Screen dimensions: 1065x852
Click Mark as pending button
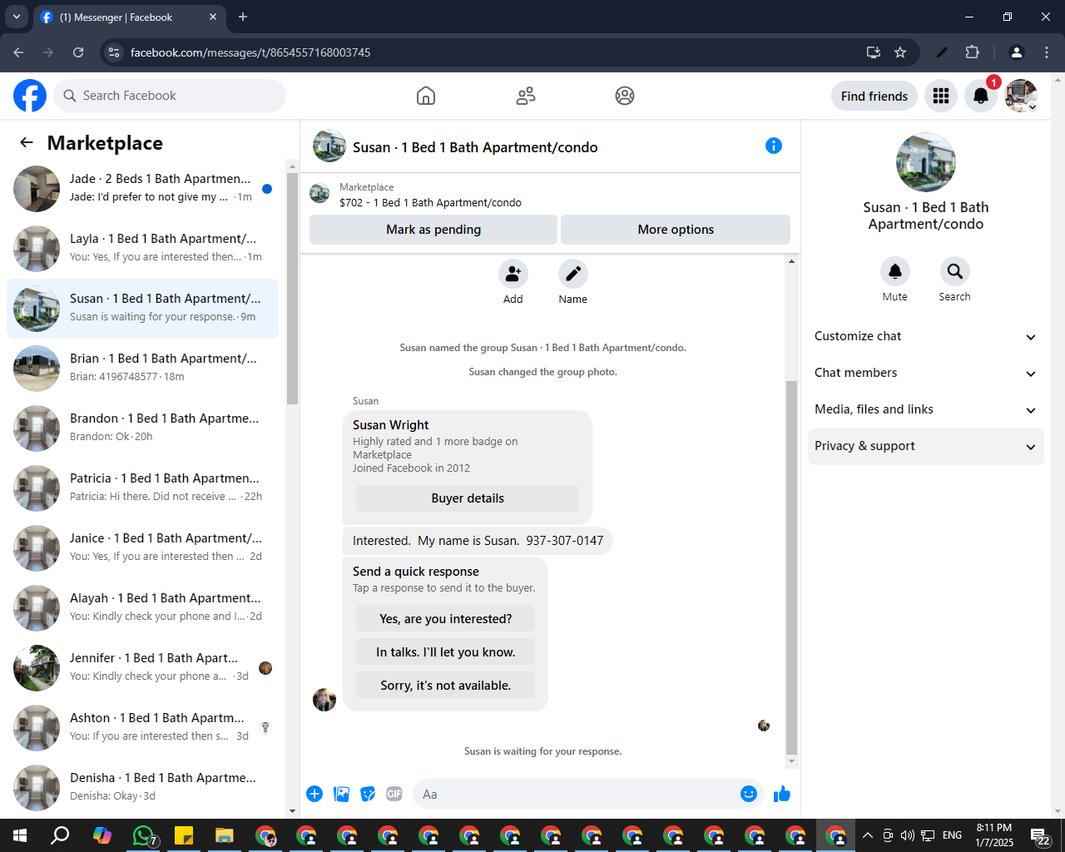click(433, 230)
